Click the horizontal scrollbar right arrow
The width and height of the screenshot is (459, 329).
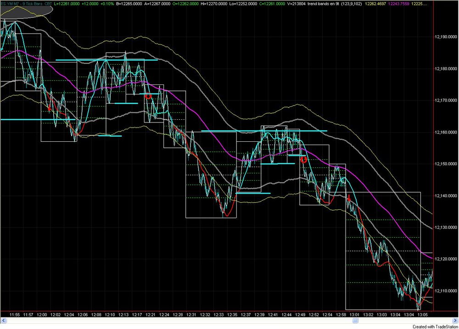(455, 321)
